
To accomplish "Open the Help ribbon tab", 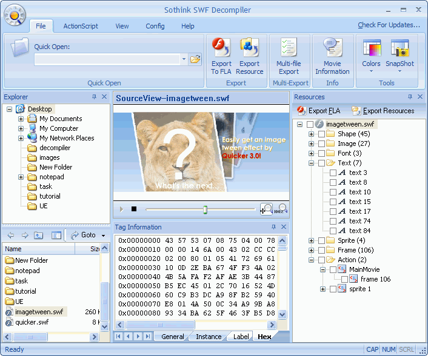I will (x=188, y=26).
